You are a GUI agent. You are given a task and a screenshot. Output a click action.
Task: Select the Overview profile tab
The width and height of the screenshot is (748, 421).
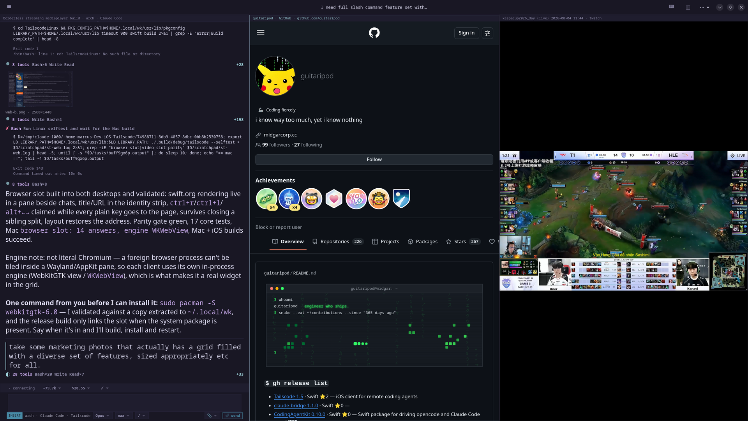288,242
